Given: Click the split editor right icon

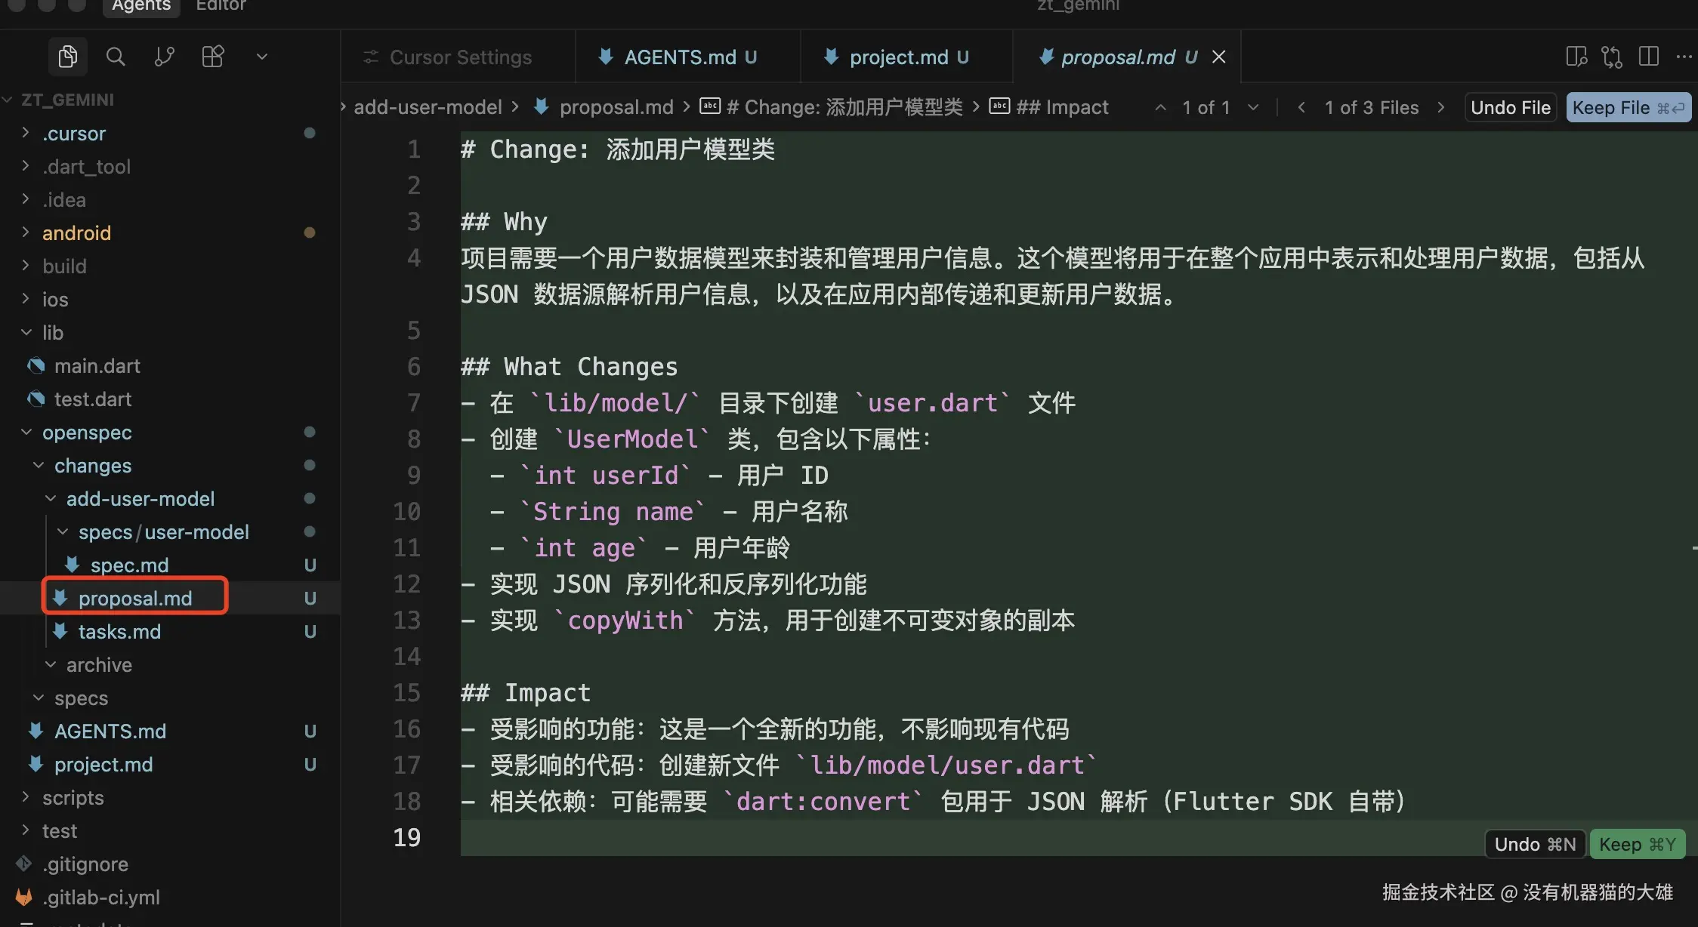Looking at the screenshot, I should [1649, 57].
